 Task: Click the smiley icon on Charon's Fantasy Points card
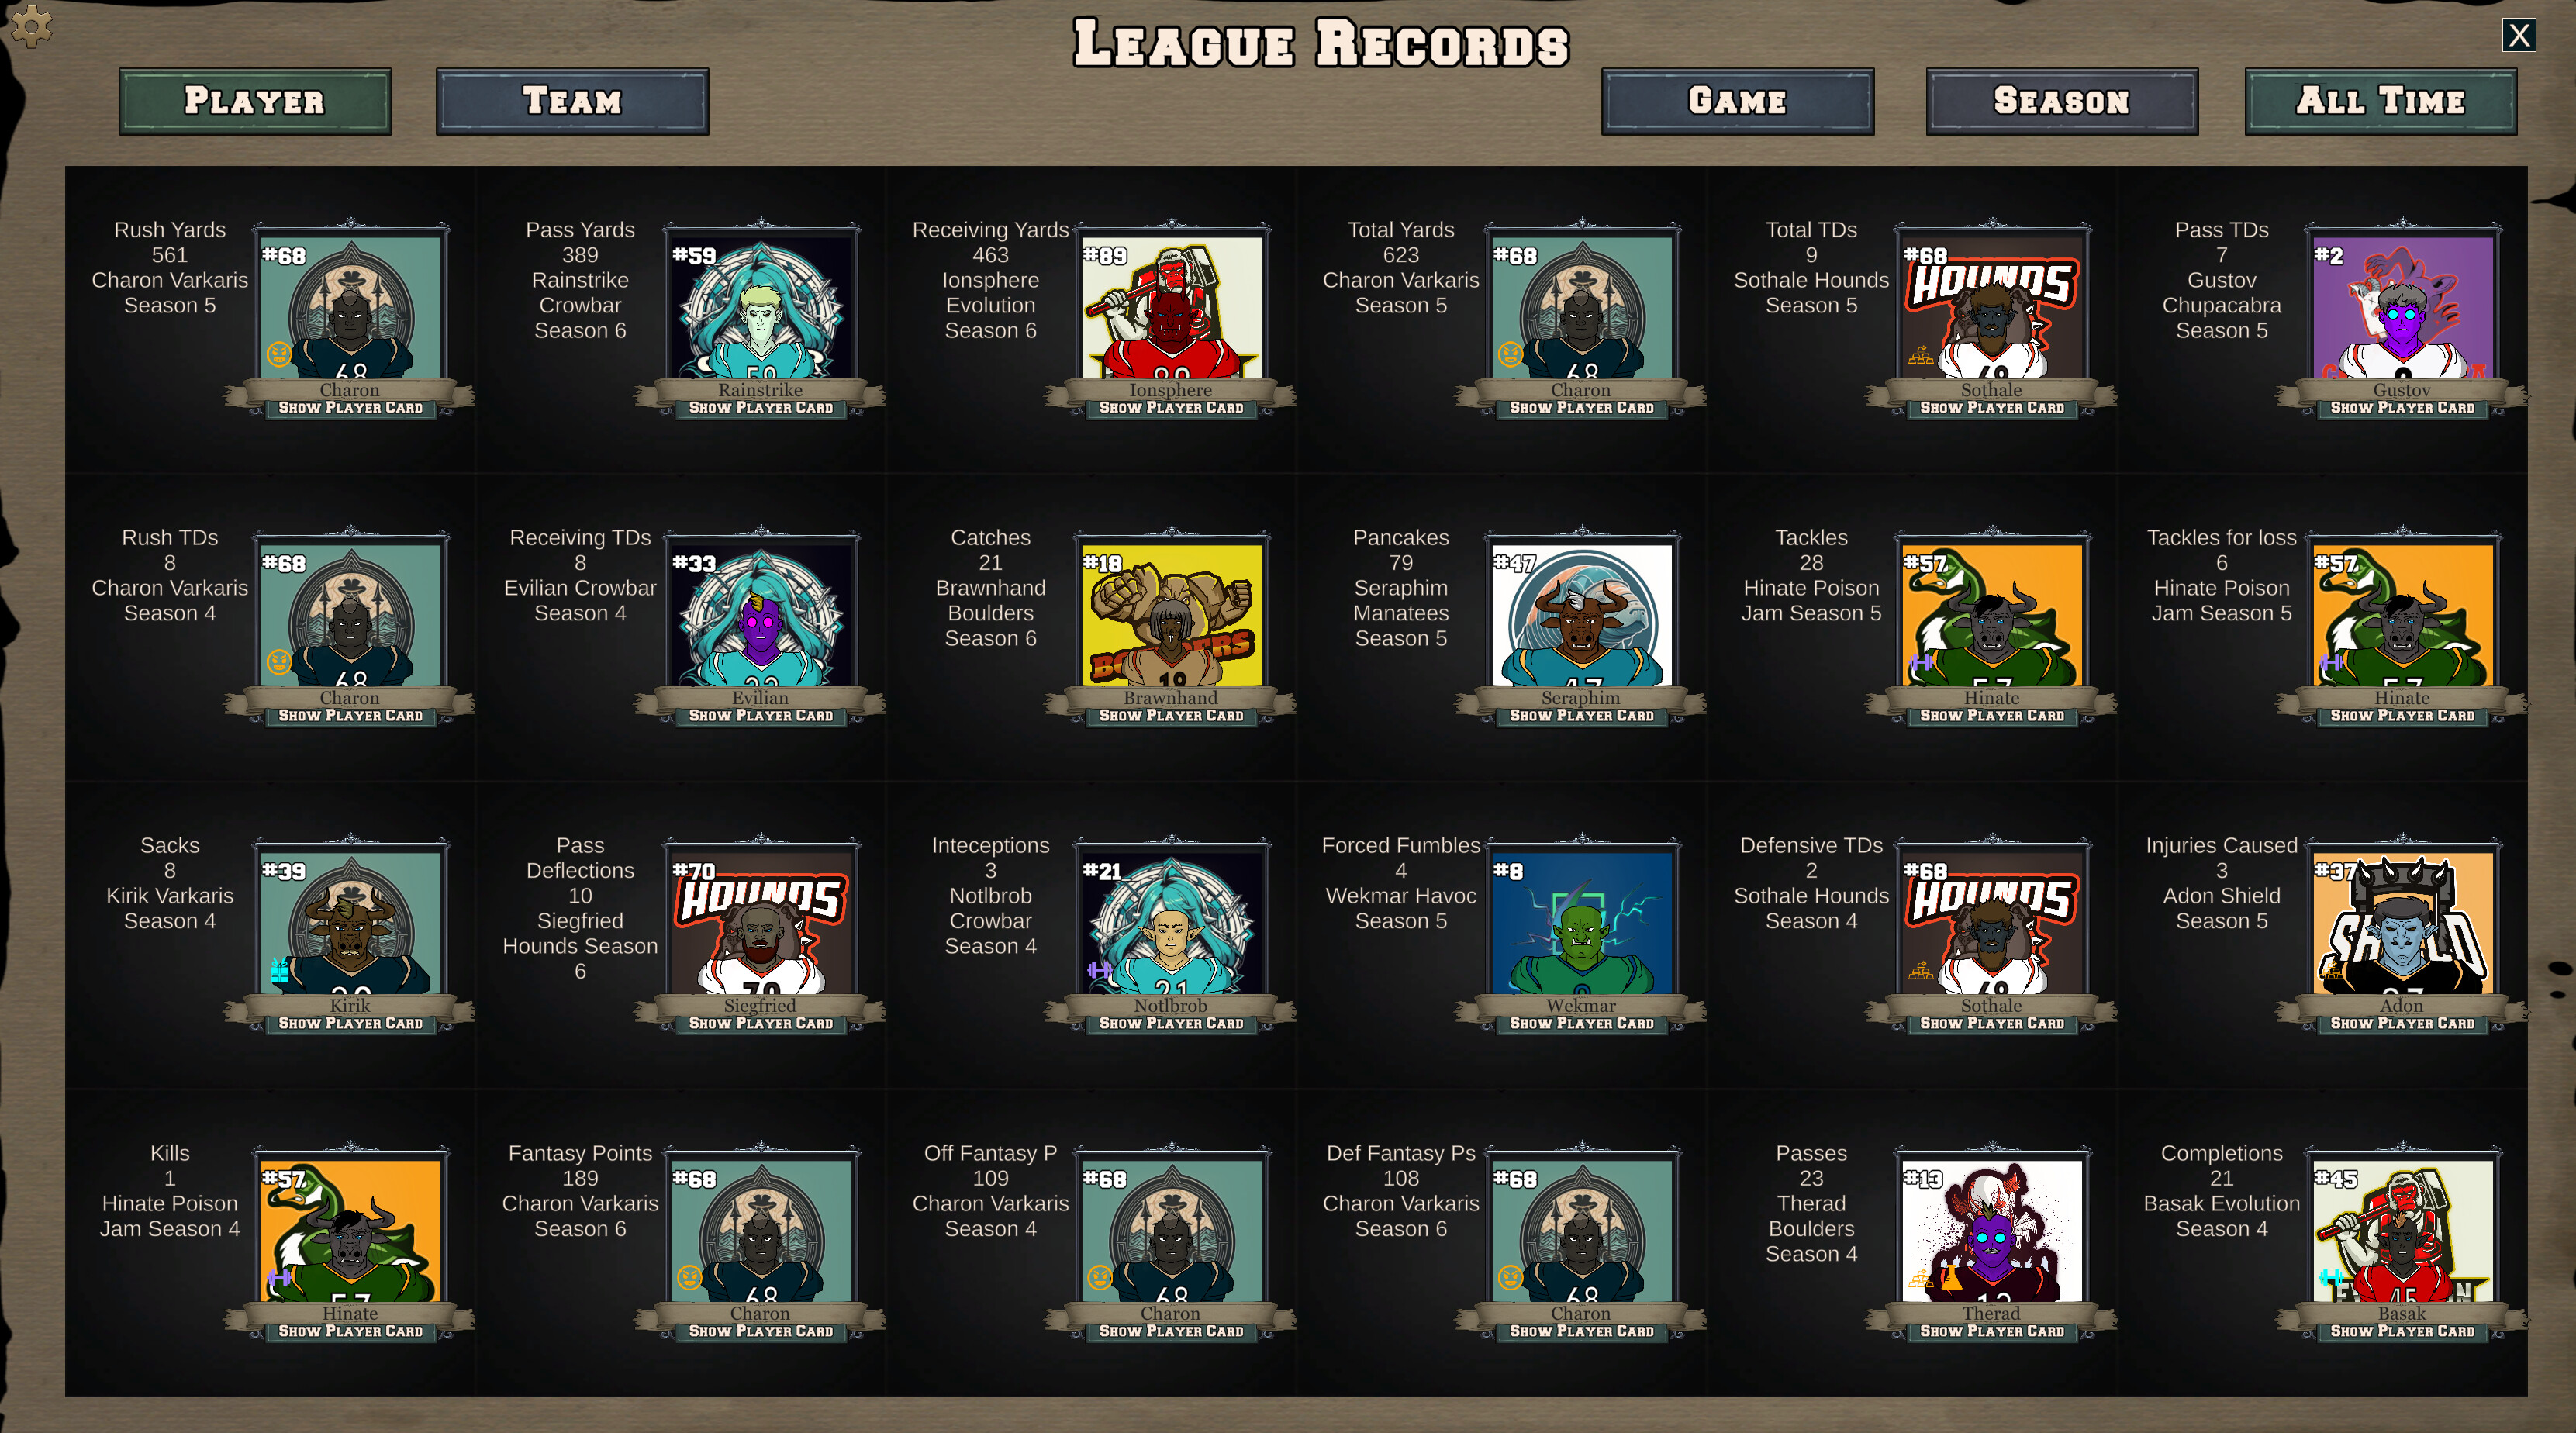691,1277
